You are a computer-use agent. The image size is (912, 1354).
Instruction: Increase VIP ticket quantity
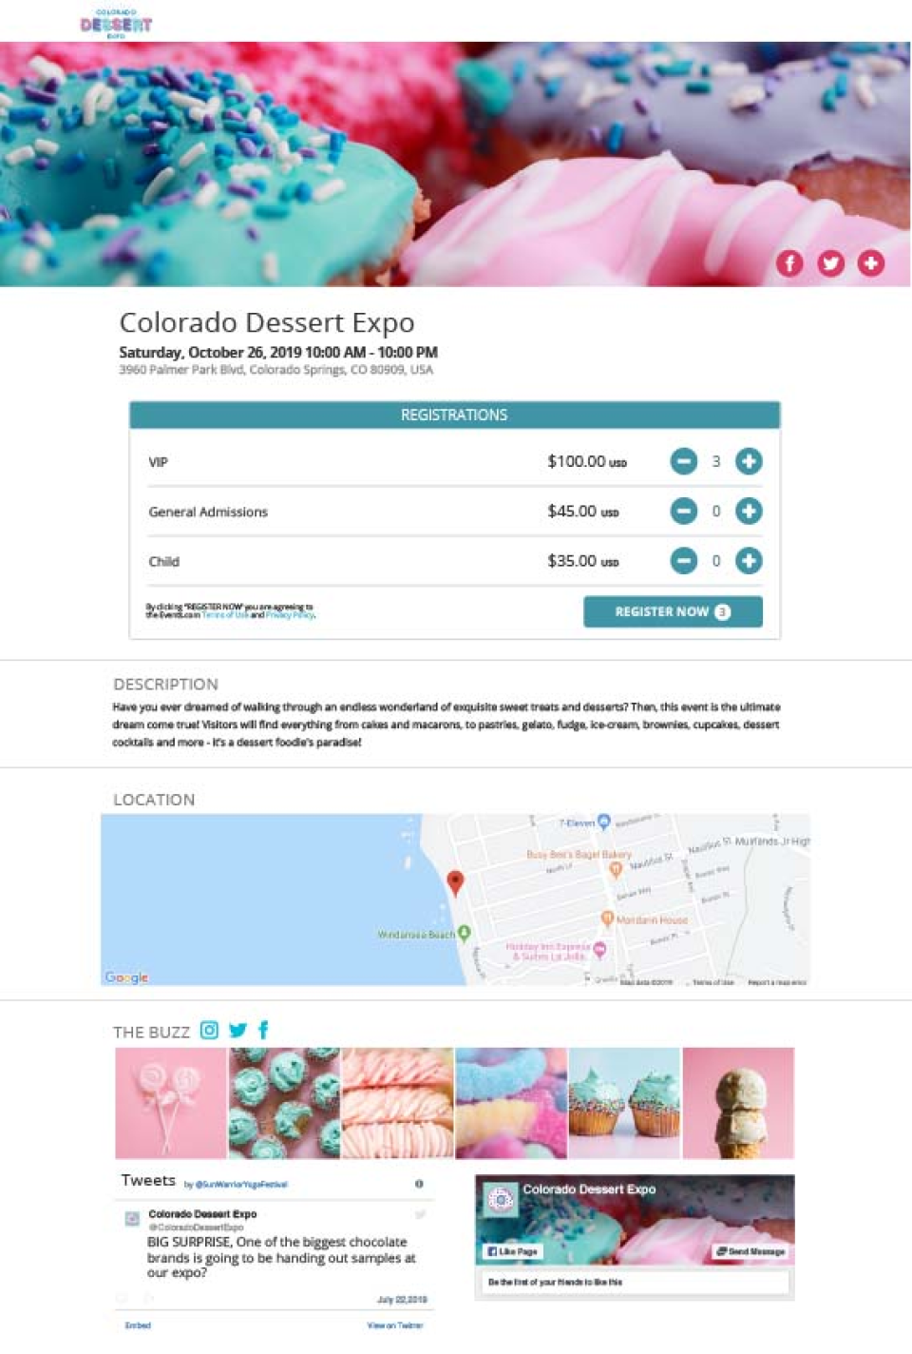749,461
